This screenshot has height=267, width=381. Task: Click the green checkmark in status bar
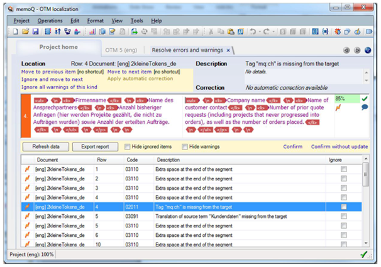click(364, 254)
